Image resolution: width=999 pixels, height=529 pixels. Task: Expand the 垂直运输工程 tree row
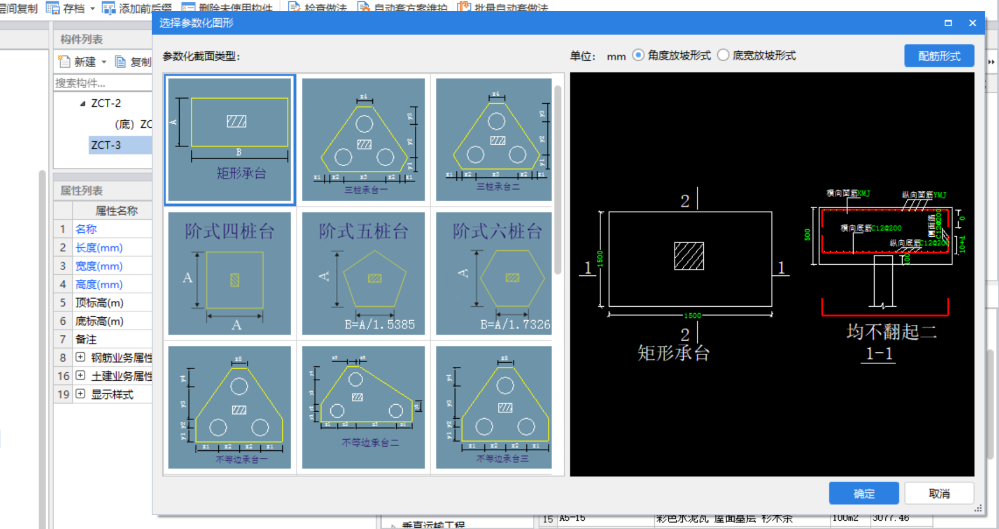393,526
